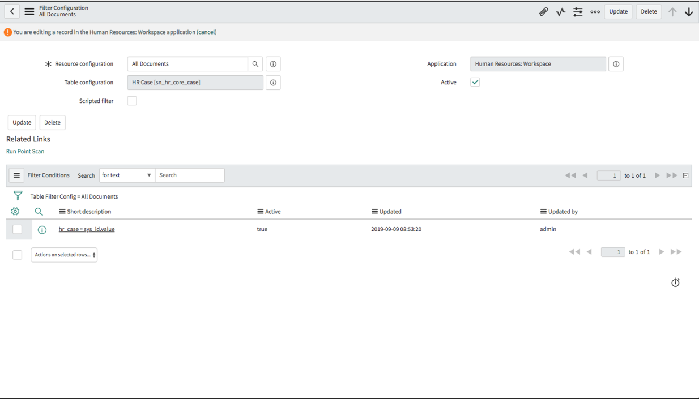The height and width of the screenshot is (399, 699).
Task: Go to previous record with up arrow
Action: pyautogui.click(x=672, y=11)
